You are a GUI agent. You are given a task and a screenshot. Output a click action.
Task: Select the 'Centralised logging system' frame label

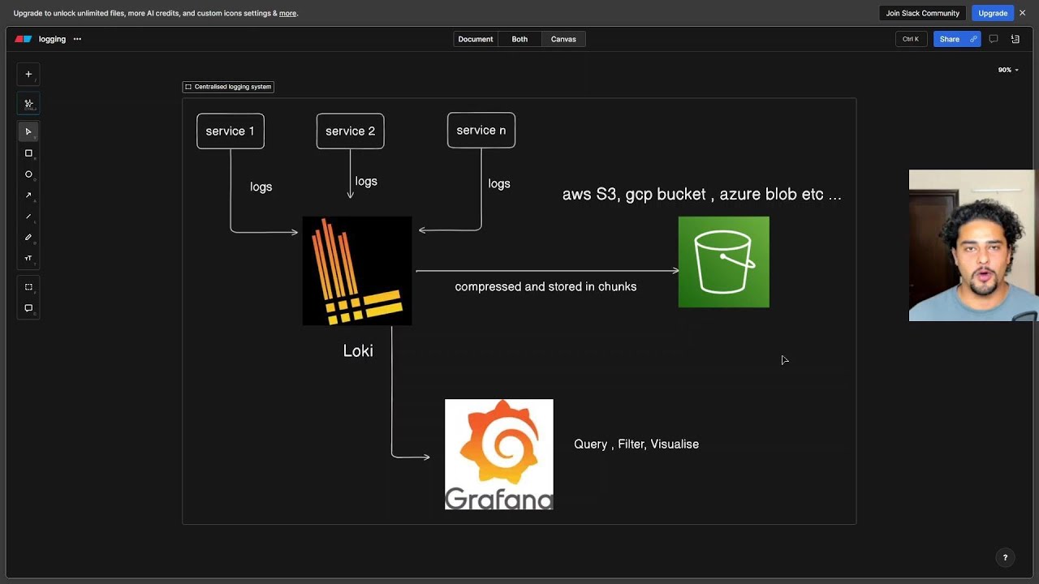(x=228, y=87)
